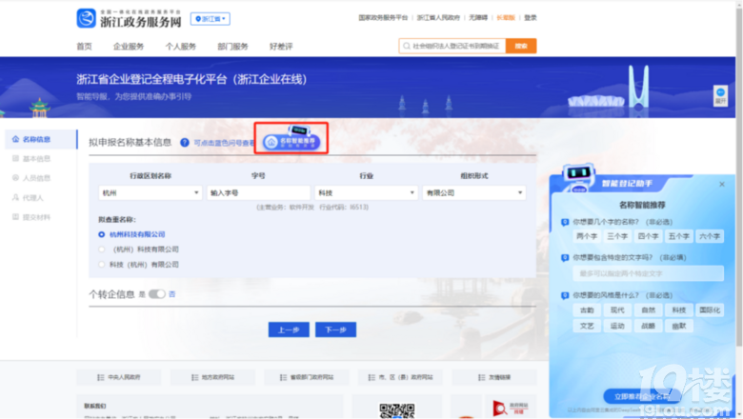Image resolution: width=743 pixels, height=419 pixels.
Task: Open 好差评 navigation item
Action: [281, 47]
